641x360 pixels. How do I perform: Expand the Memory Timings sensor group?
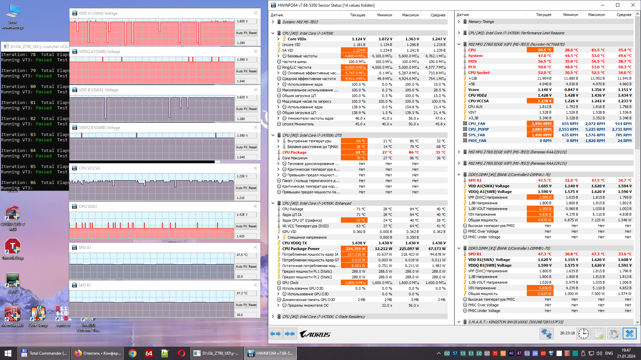click(459, 22)
